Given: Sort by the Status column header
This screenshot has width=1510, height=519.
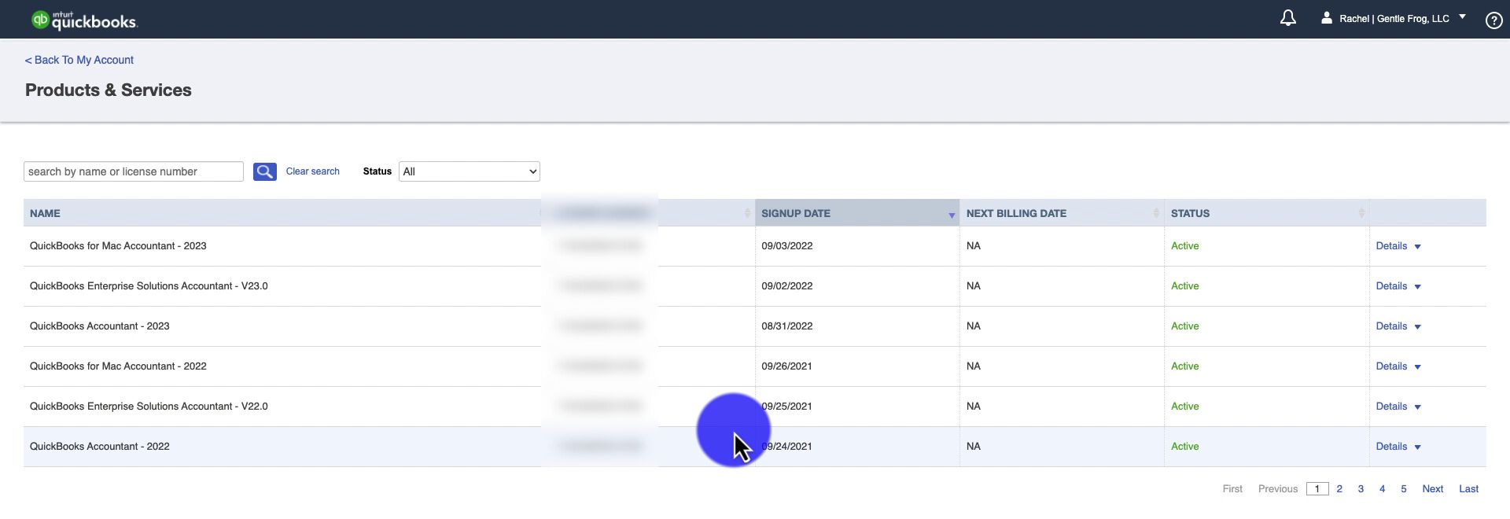Looking at the screenshot, I should pyautogui.click(x=1267, y=213).
